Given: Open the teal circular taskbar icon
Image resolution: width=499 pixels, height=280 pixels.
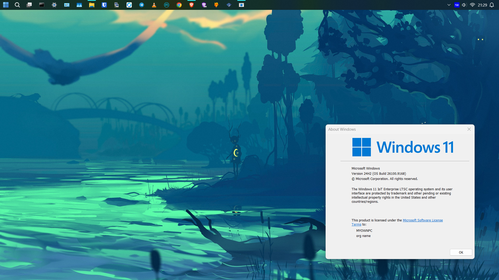Looking at the screenshot, I should [166, 5].
